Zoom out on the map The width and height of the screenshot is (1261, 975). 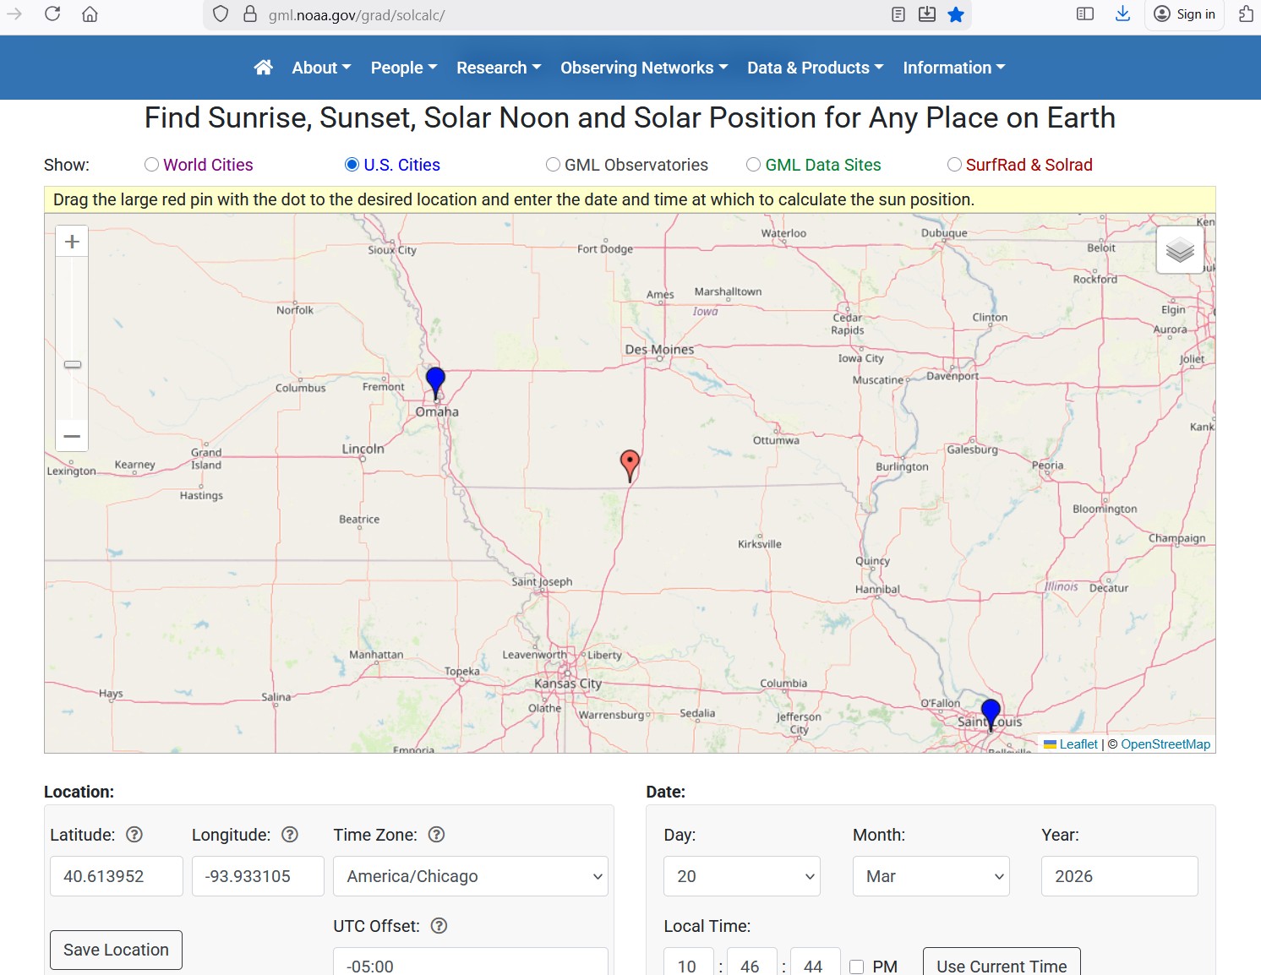72,436
